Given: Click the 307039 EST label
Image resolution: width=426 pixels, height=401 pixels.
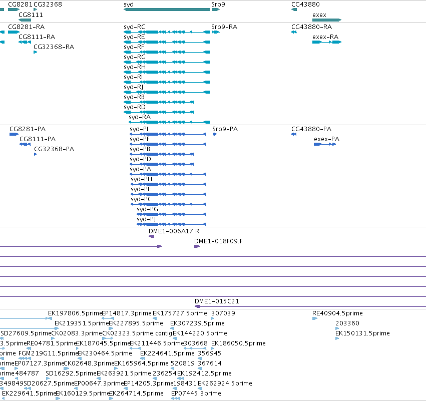Looking at the screenshot, I should tap(223, 313).
